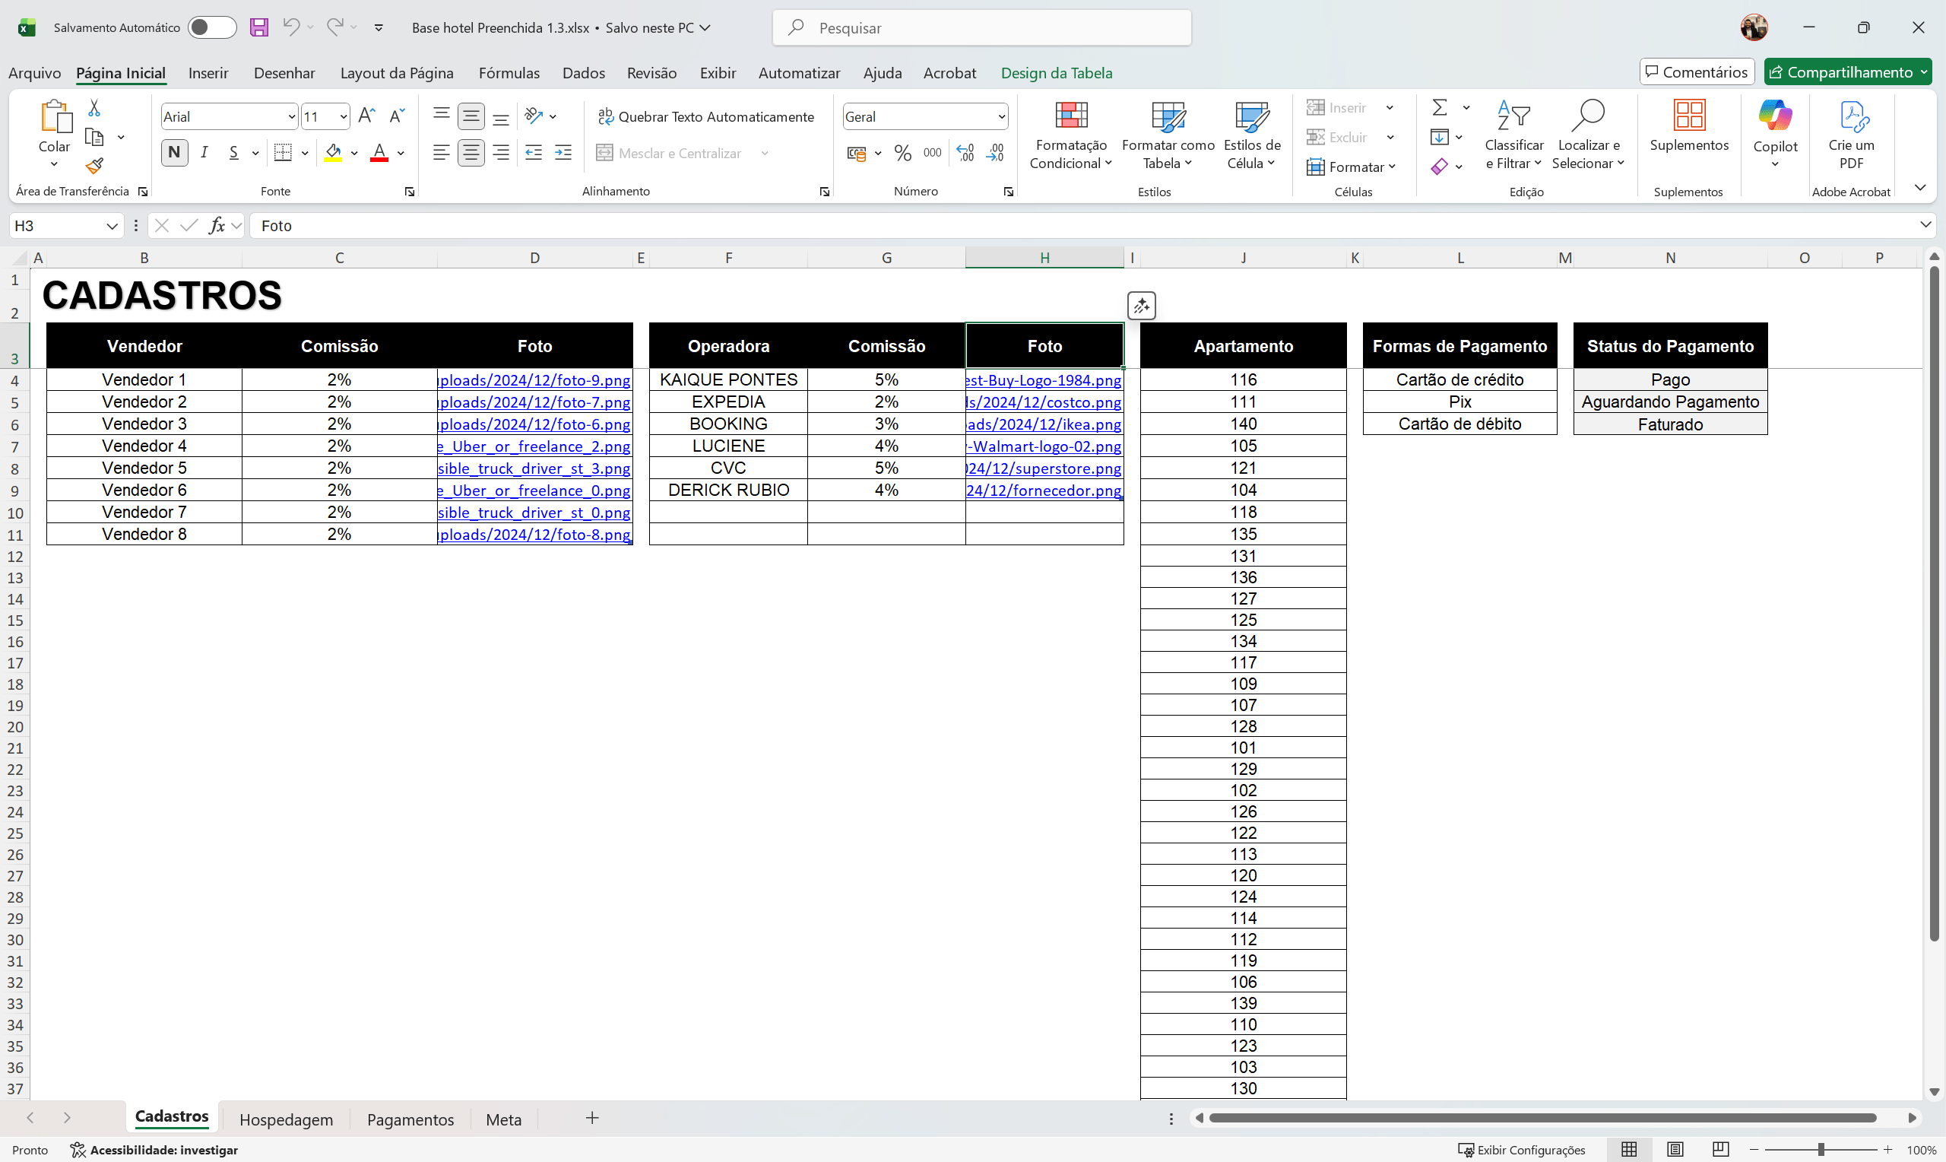1946x1162 pixels.
Task: Expand the Geral number format dropdown
Action: point(1001,116)
